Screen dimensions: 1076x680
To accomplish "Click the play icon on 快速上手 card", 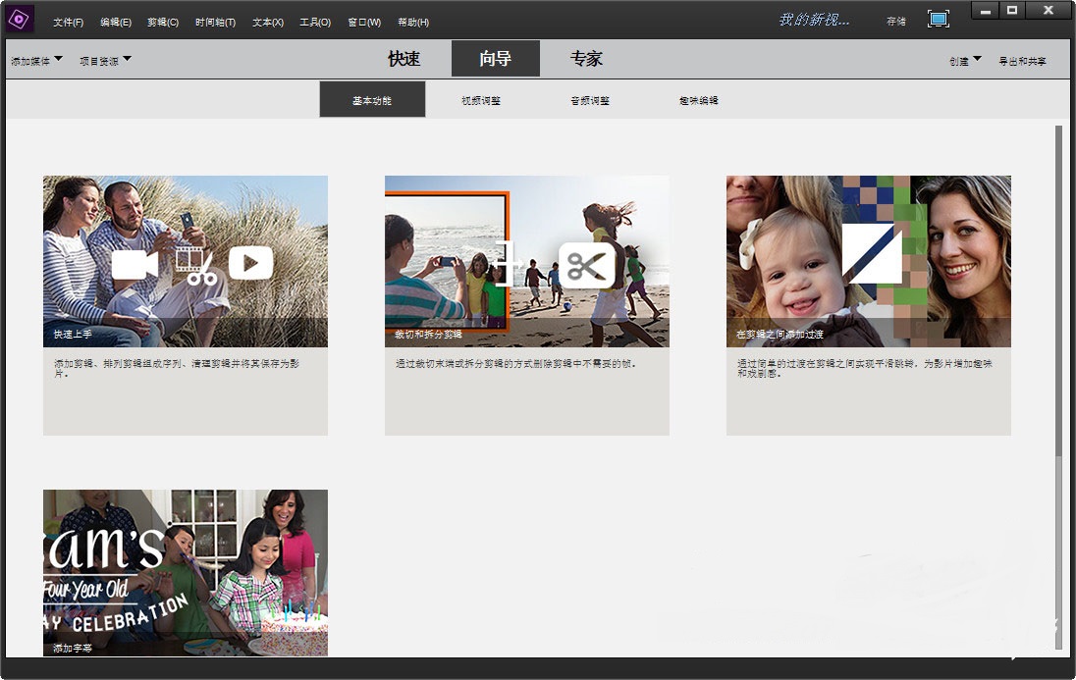I will coord(250,263).
